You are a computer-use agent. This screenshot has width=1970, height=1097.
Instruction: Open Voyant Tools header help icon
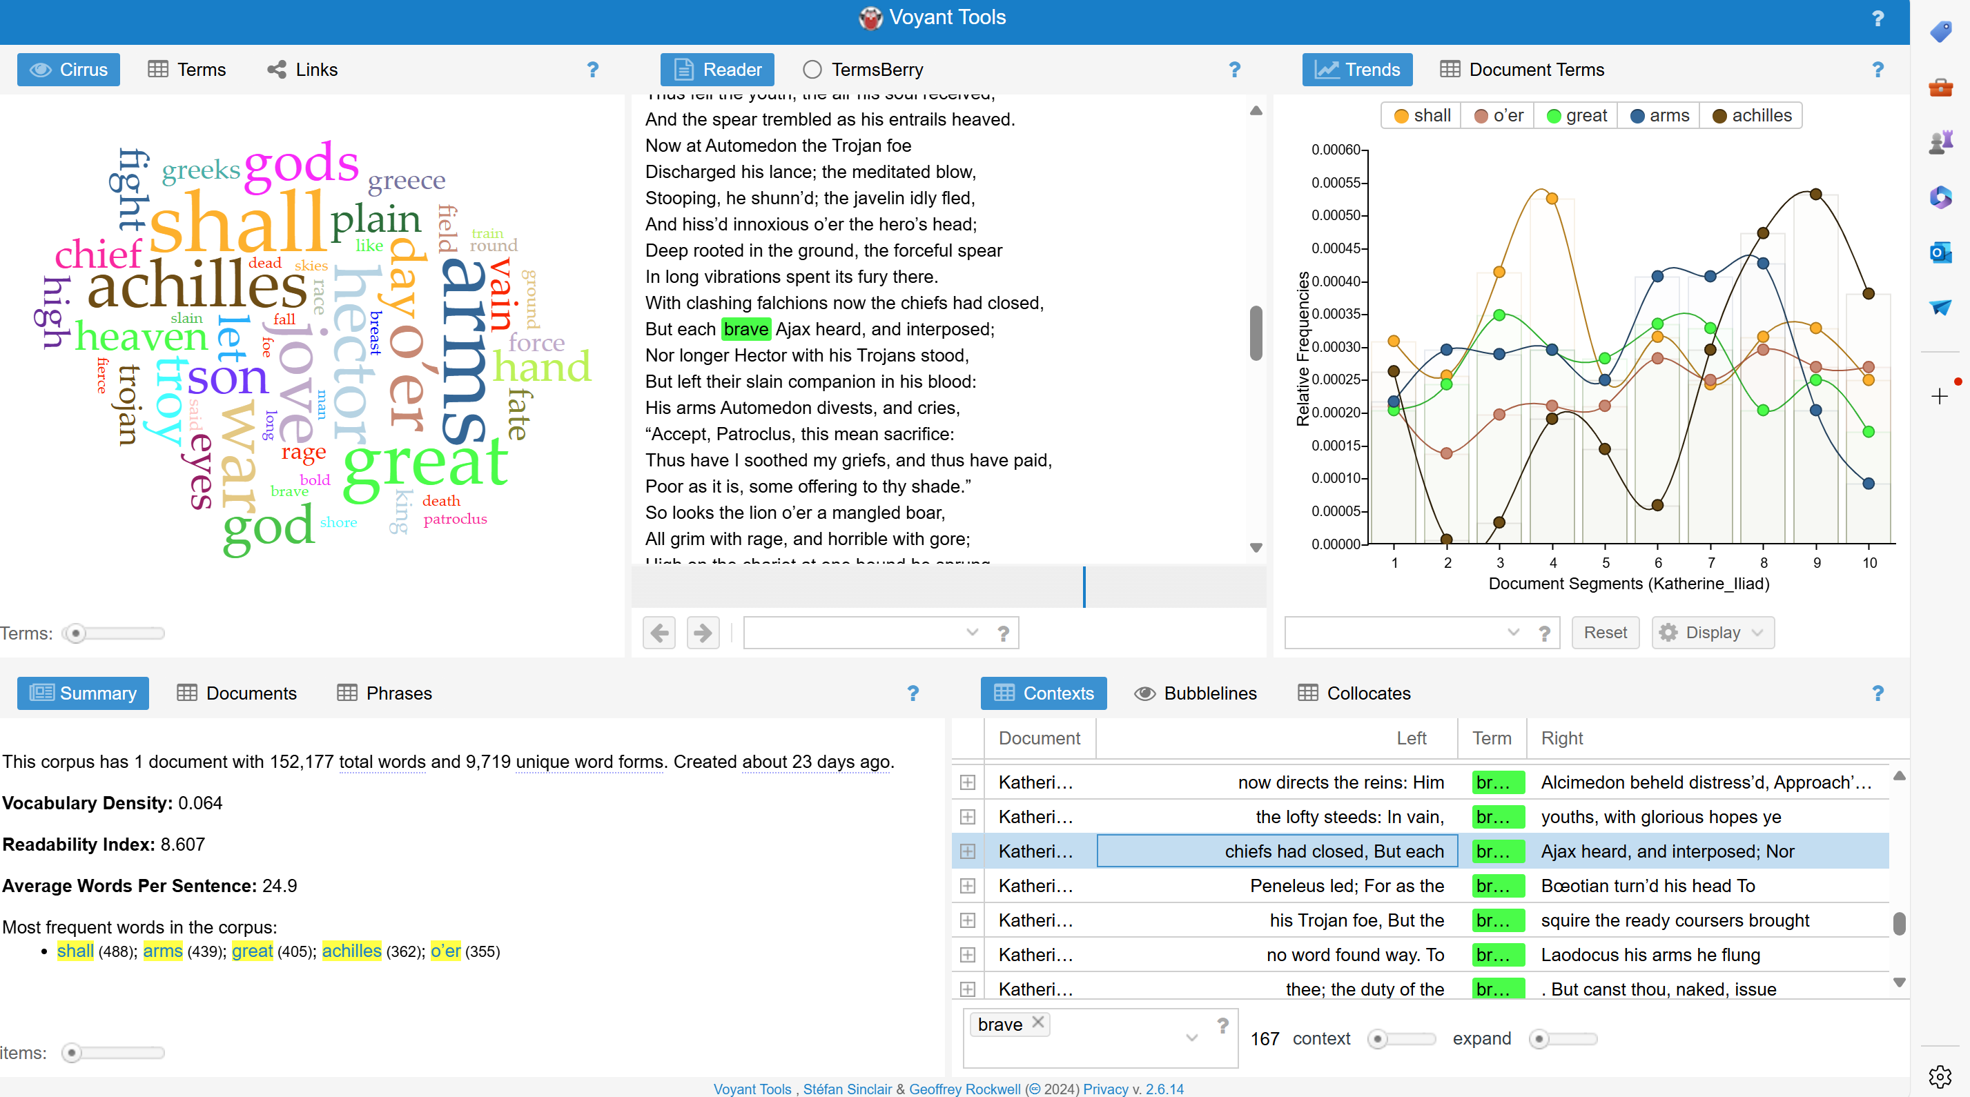pyautogui.click(x=1878, y=19)
